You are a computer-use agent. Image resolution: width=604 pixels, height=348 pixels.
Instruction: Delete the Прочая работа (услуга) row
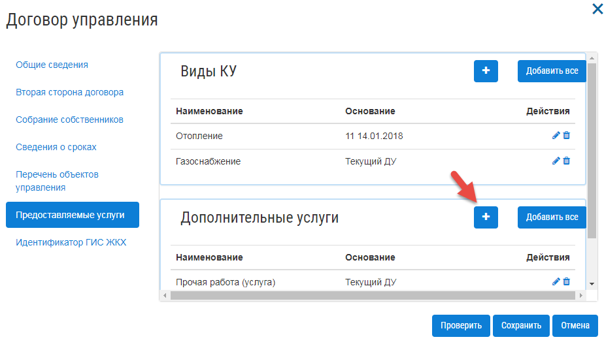point(567,282)
